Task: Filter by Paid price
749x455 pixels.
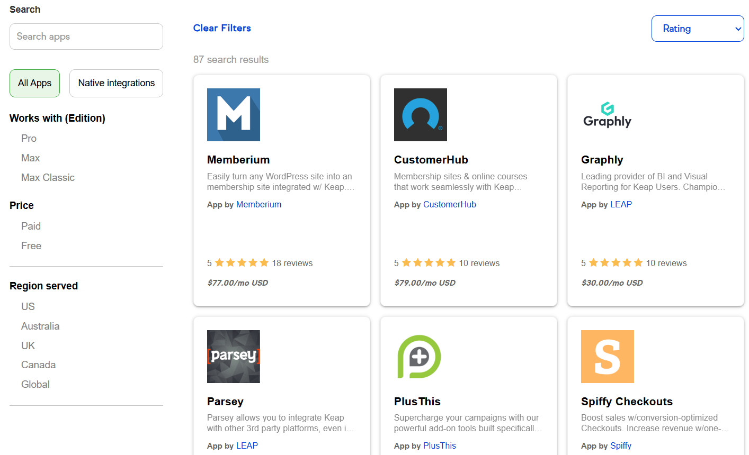Action: (31, 226)
